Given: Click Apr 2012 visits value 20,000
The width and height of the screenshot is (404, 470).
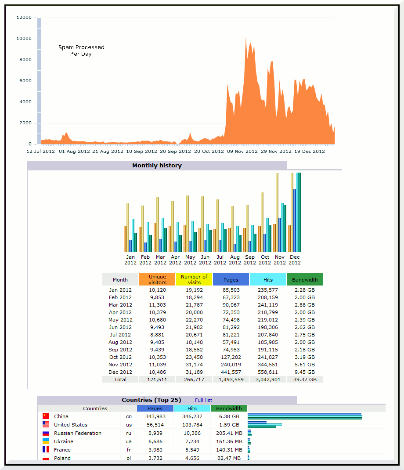Looking at the screenshot, I should tap(194, 312).
